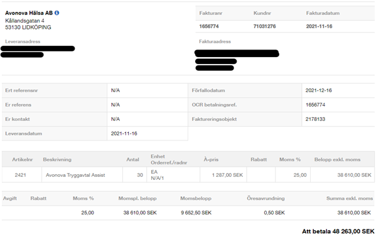The image size is (386, 247).
Task: Select the OCR reference value 1656774
Action: point(315,105)
